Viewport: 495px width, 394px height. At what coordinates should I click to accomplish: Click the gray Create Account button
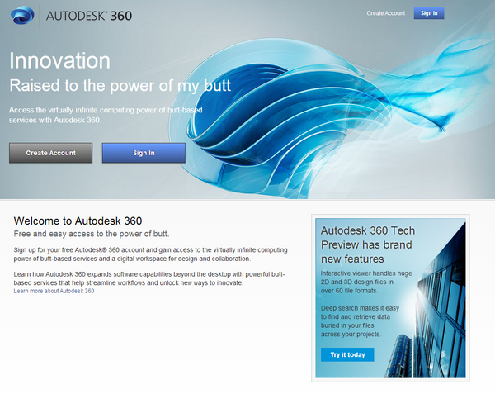[x=51, y=153]
